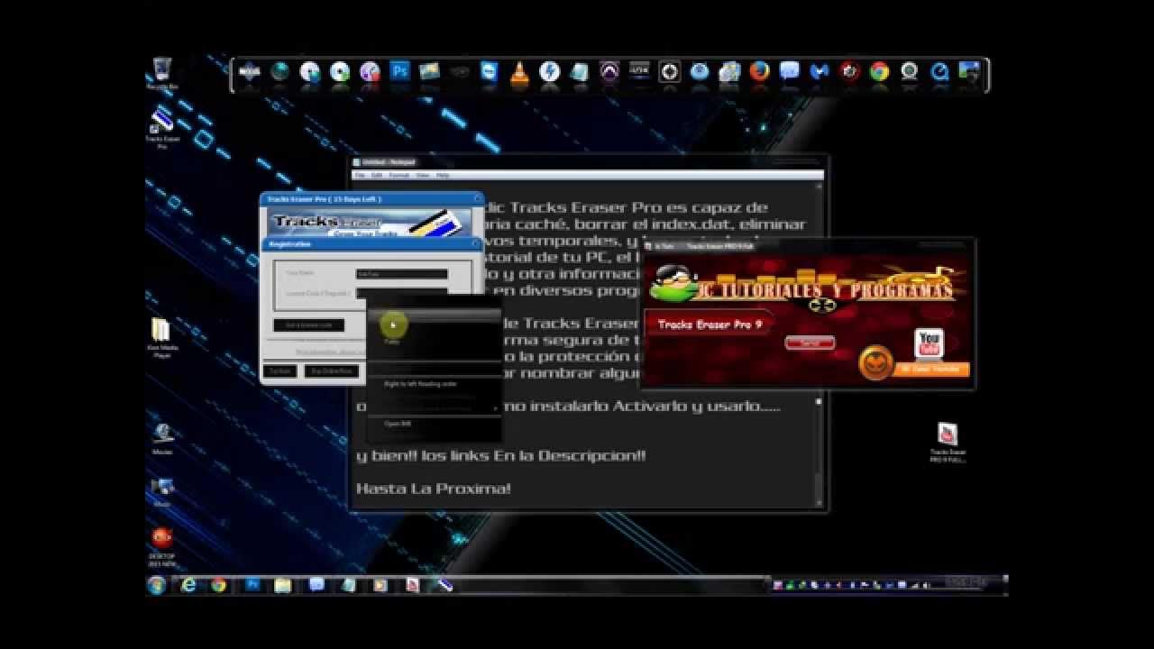Launch TeamViewer icon in the dock
Viewport: 1154px width, 649px height.
pos(490,71)
